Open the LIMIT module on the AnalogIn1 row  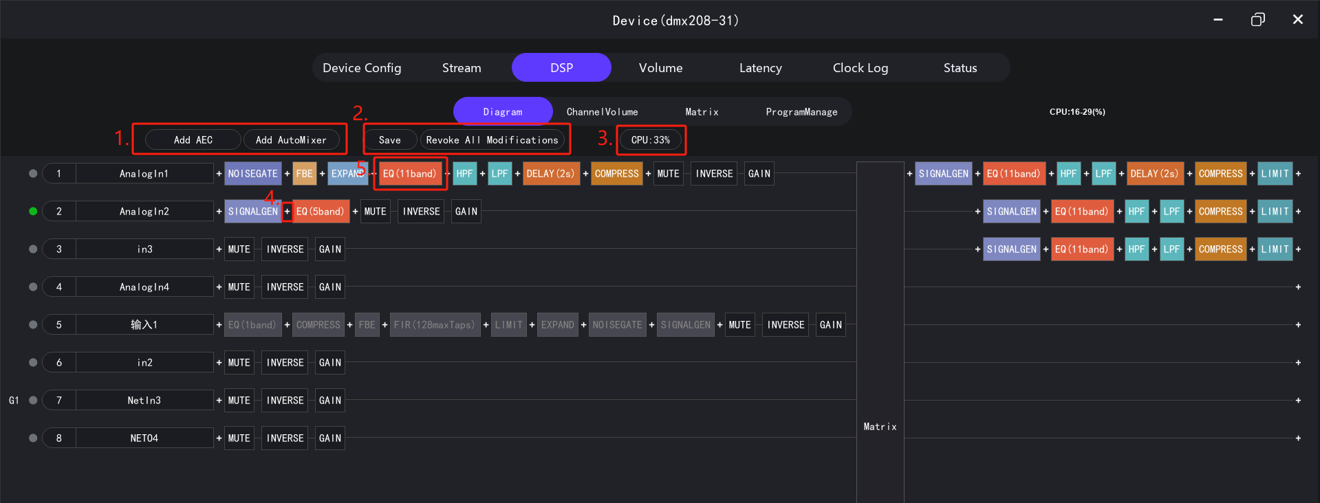(x=1275, y=174)
